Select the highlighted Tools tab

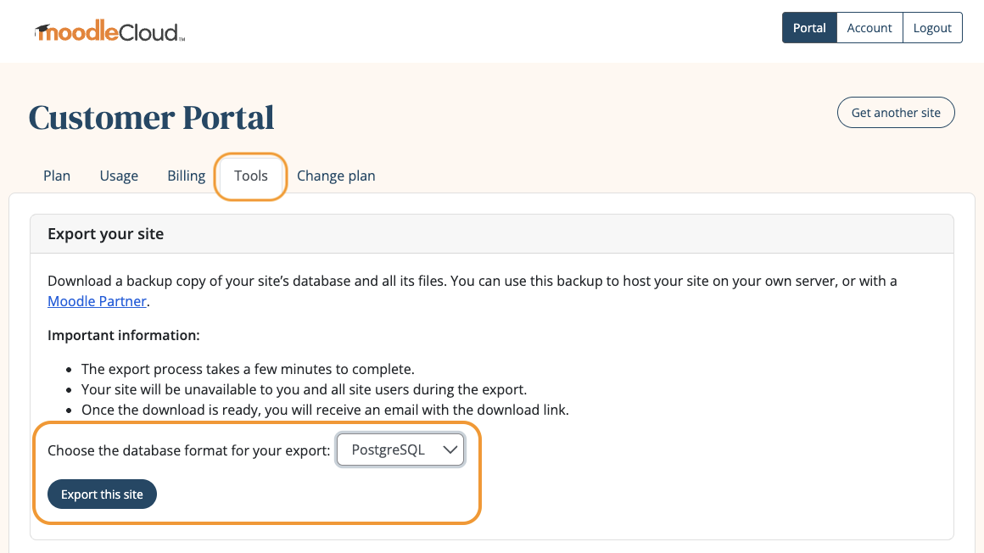(x=250, y=176)
